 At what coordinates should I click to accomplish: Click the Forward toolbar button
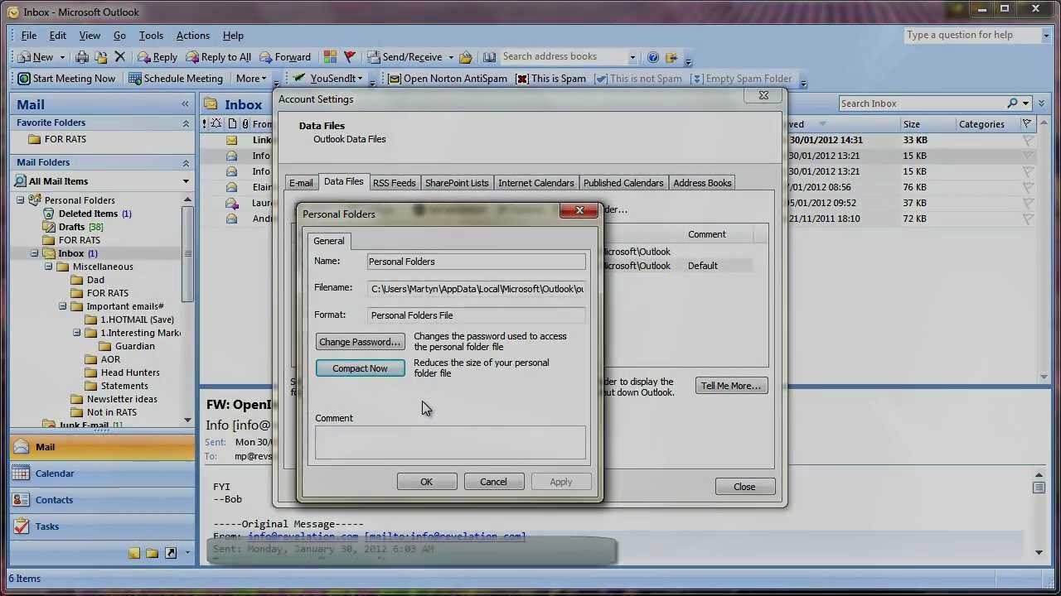coord(285,57)
